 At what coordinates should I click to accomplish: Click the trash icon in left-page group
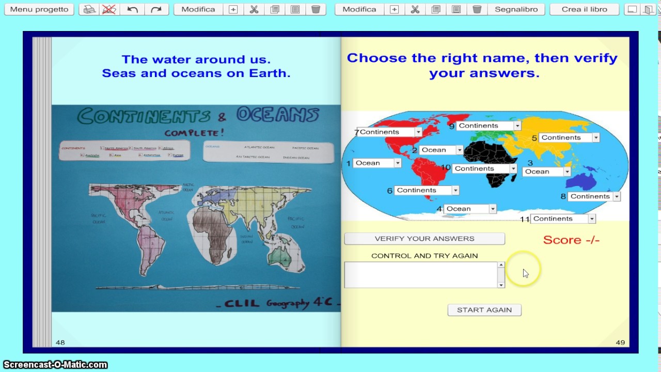(x=316, y=9)
